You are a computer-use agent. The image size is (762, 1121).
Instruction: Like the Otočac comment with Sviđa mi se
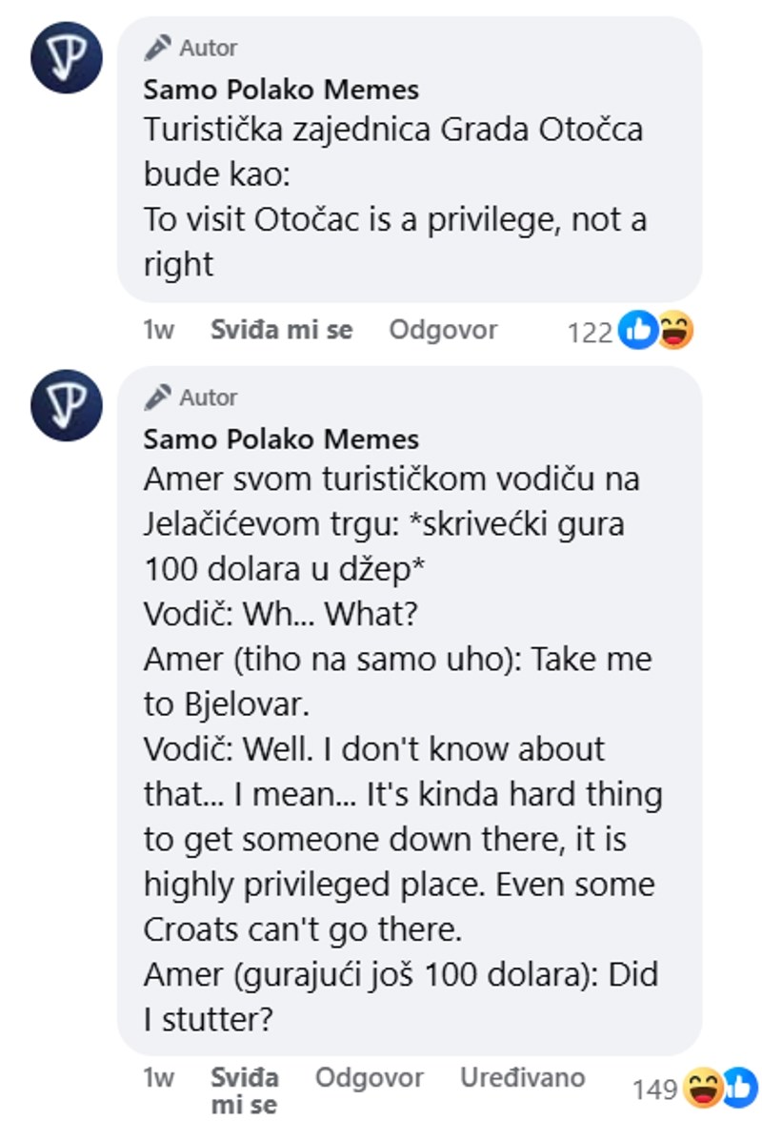tap(281, 330)
